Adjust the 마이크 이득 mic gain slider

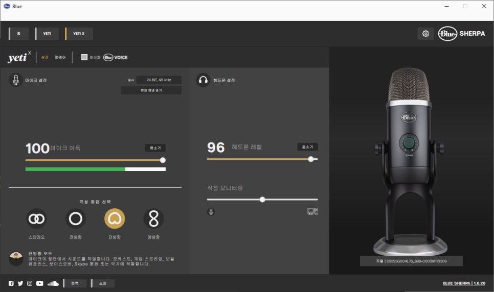[x=163, y=160]
